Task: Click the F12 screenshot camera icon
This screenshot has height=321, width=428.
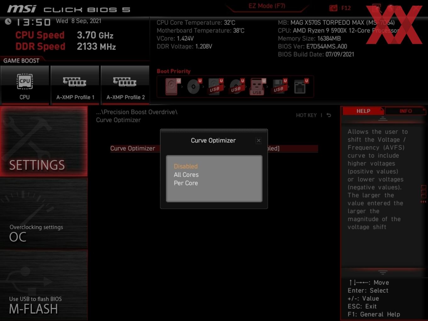Action: (333, 8)
